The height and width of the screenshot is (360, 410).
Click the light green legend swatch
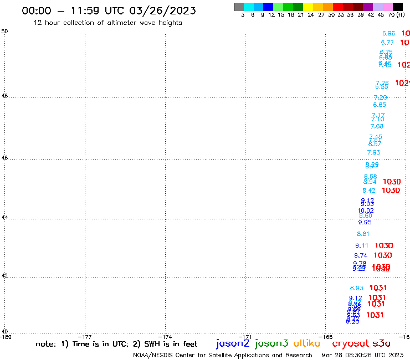278,7
